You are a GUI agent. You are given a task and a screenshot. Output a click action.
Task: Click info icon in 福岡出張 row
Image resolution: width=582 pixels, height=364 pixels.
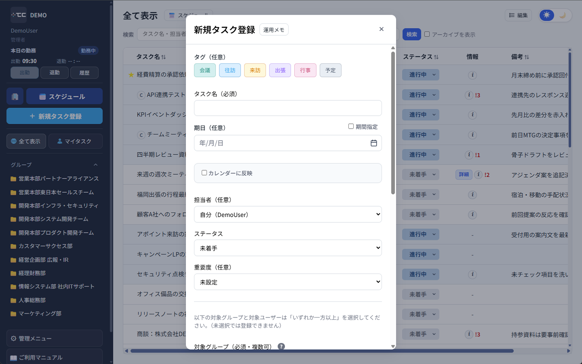pyautogui.click(x=472, y=195)
